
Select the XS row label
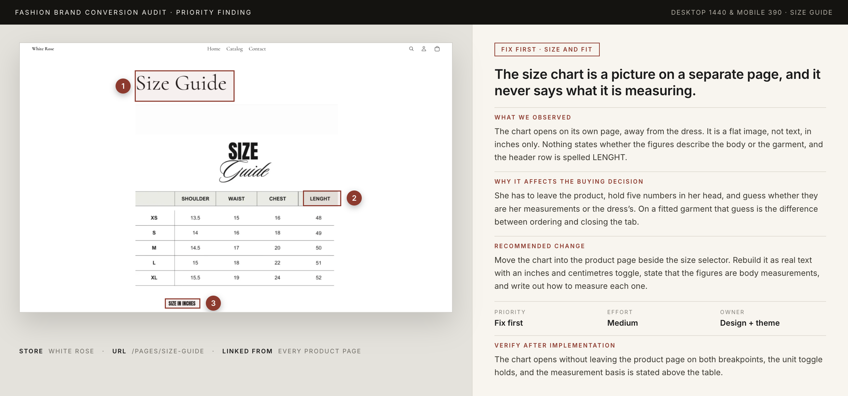154,218
